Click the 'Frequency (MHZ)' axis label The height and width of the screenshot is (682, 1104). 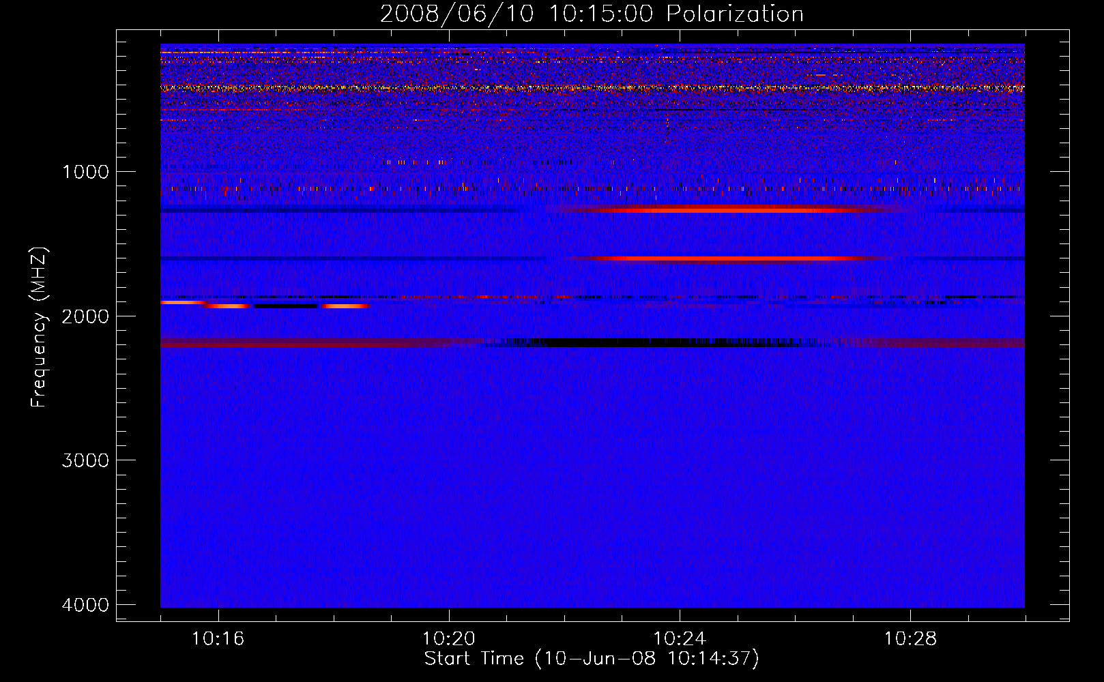point(38,327)
